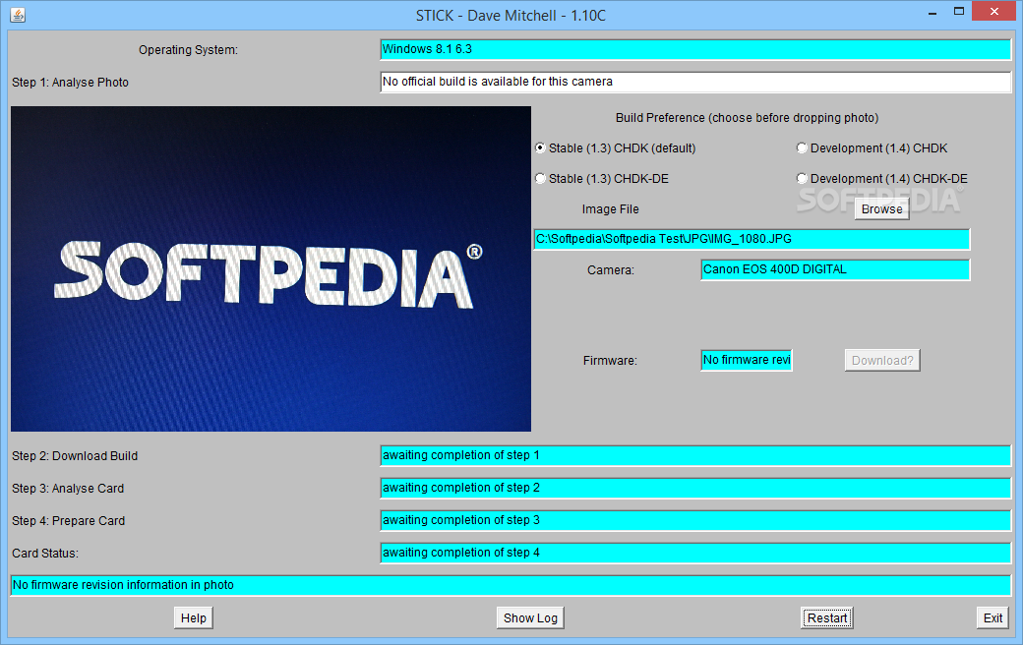1023x645 pixels.
Task: Click the 'Image File' label
Action: coord(611,209)
